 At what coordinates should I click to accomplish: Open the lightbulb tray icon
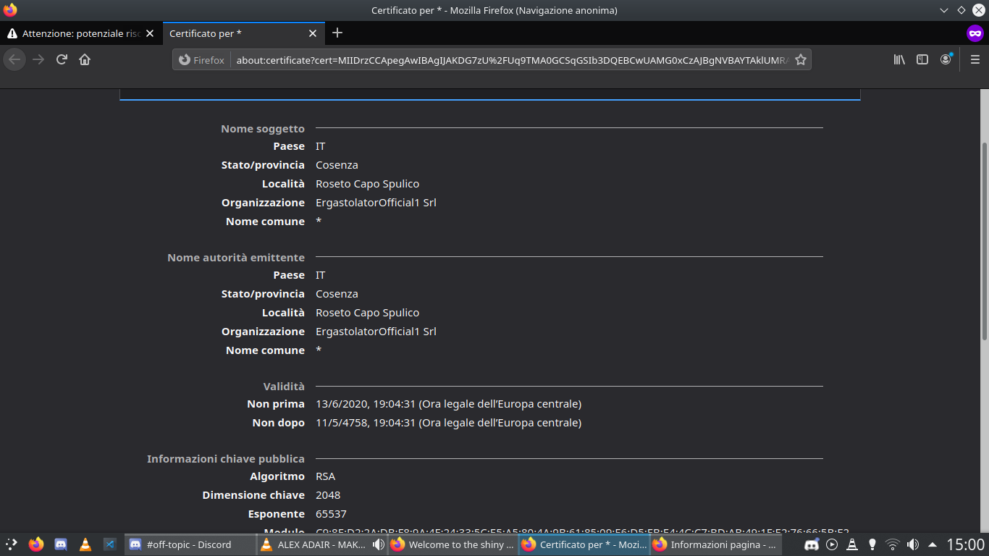tap(872, 544)
